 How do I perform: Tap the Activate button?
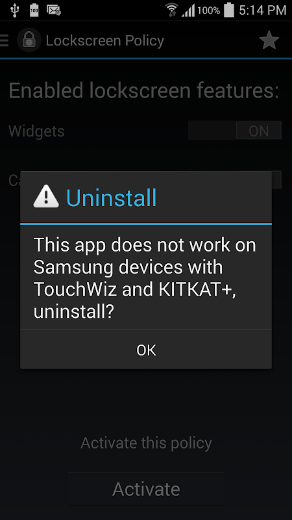point(146,489)
